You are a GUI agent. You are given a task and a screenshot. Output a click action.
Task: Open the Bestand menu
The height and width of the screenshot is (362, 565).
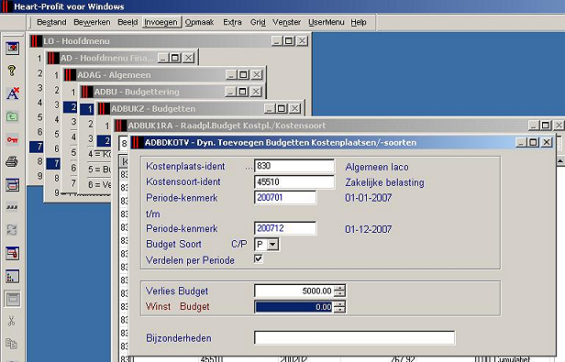[51, 22]
